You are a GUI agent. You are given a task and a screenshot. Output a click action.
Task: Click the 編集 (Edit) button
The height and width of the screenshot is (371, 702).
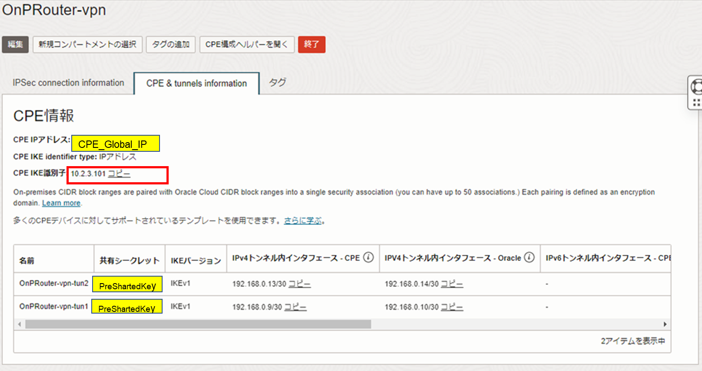pyautogui.click(x=15, y=44)
